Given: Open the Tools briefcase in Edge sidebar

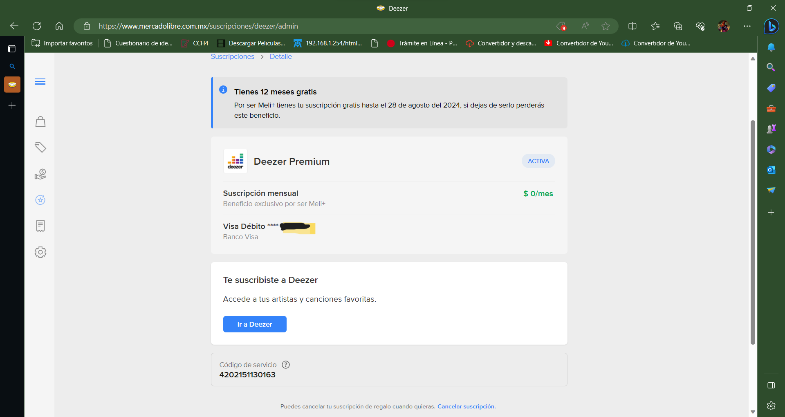Looking at the screenshot, I should click(771, 109).
